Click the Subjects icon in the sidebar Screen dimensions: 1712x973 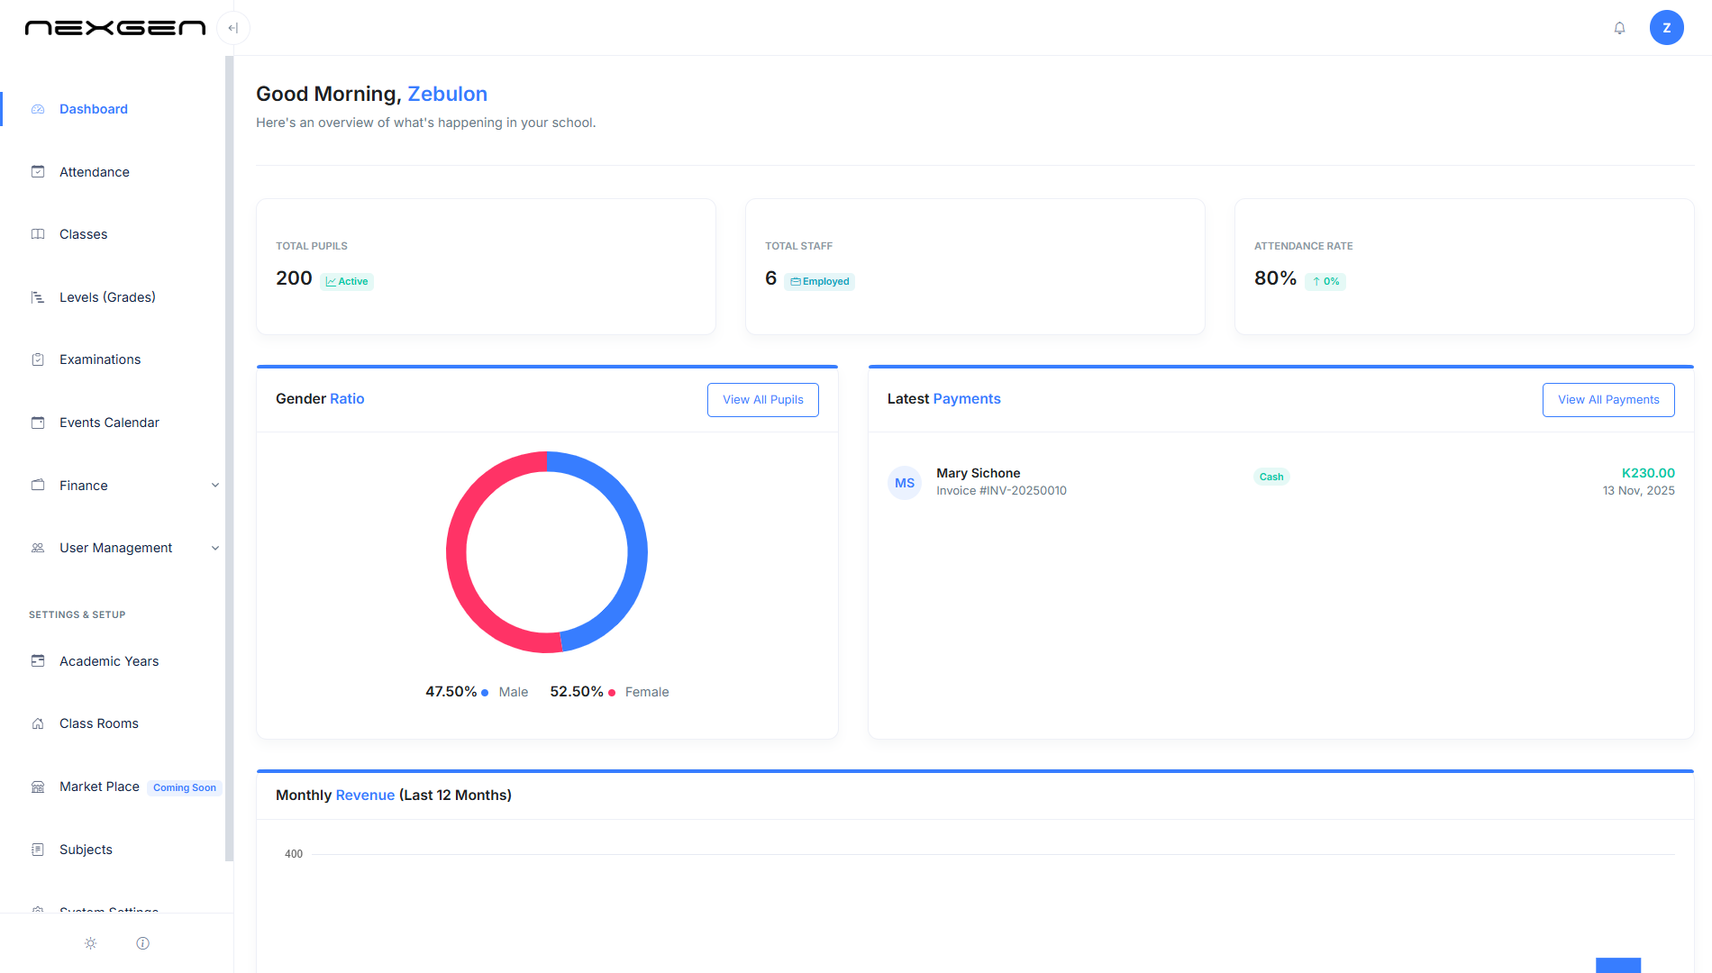[38, 849]
